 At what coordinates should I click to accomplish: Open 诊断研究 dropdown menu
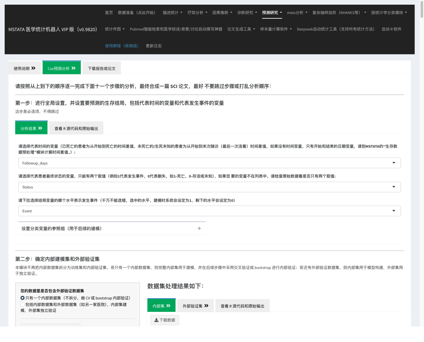coord(247,12)
